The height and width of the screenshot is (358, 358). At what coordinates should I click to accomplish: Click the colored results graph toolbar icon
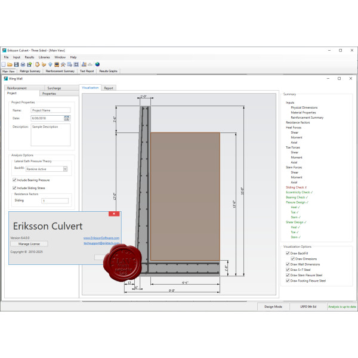pyautogui.click(x=84, y=64)
